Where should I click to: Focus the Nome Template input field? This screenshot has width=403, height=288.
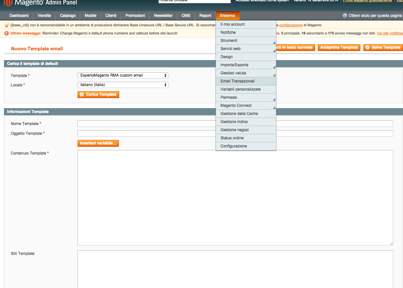pyautogui.click(x=235, y=124)
